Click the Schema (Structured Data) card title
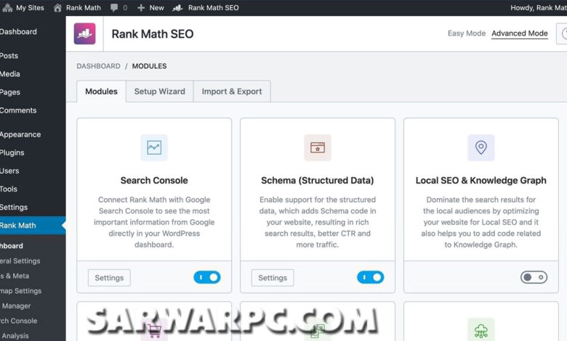This screenshot has height=341, width=567. 318,180
